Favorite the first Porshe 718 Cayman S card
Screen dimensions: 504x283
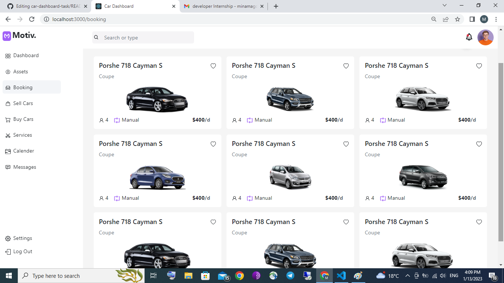point(213,66)
